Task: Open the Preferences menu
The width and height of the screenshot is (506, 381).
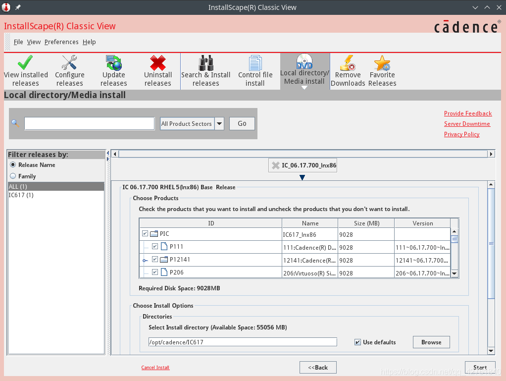Action: point(61,42)
